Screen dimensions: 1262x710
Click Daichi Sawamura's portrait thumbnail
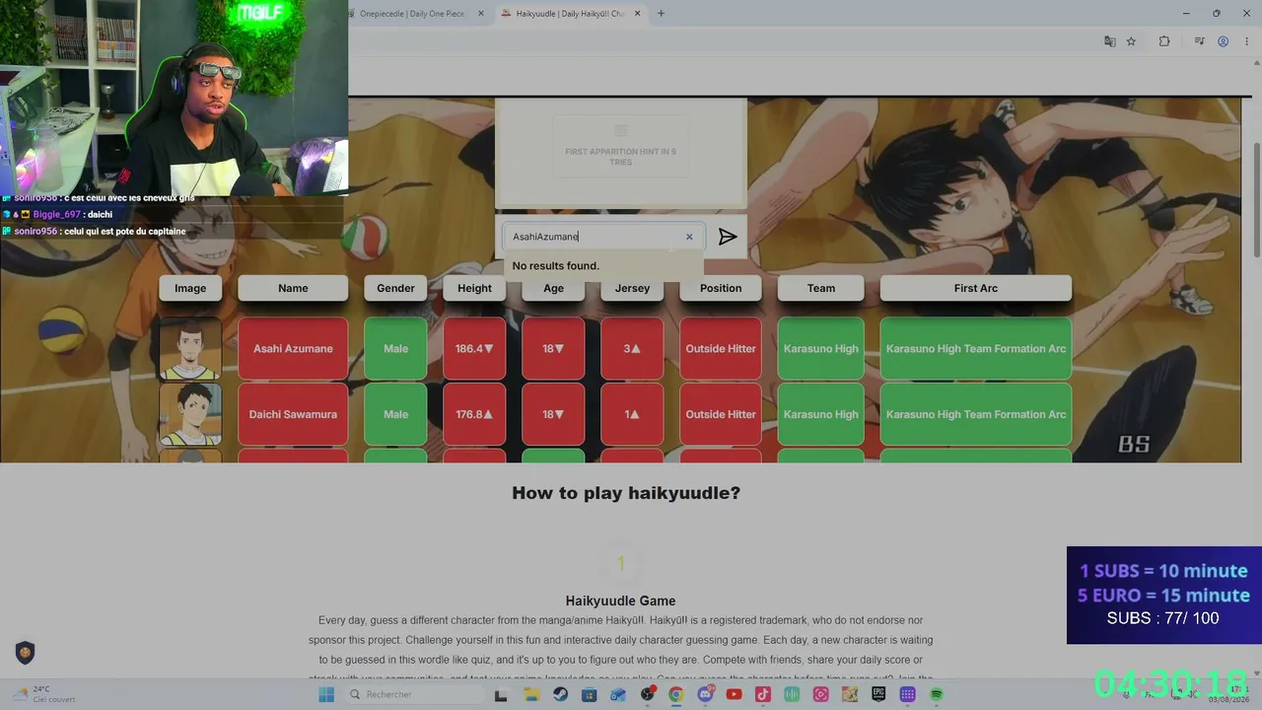click(x=190, y=414)
